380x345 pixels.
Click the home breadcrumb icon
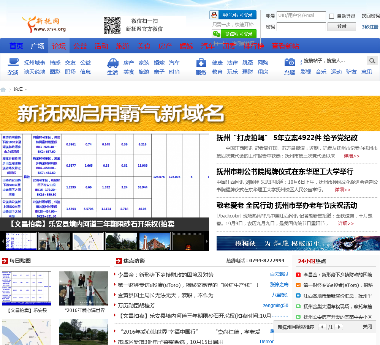(x=3, y=90)
